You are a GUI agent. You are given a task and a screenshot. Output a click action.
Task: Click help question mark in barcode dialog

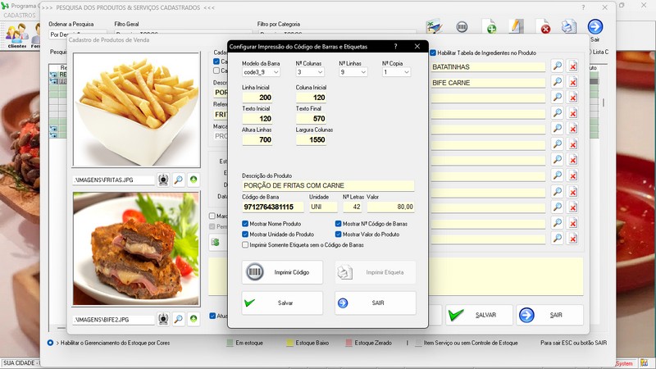click(x=395, y=47)
